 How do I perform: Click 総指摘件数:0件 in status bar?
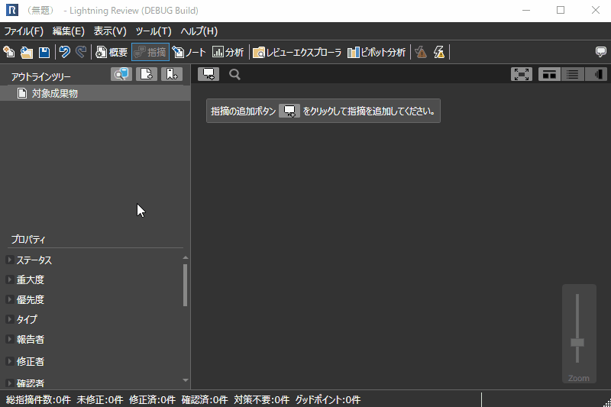pyautogui.click(x=38, y=399)
